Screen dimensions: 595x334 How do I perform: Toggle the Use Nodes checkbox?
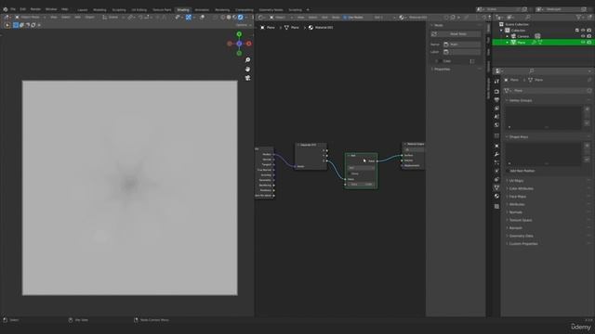(345, 18)
